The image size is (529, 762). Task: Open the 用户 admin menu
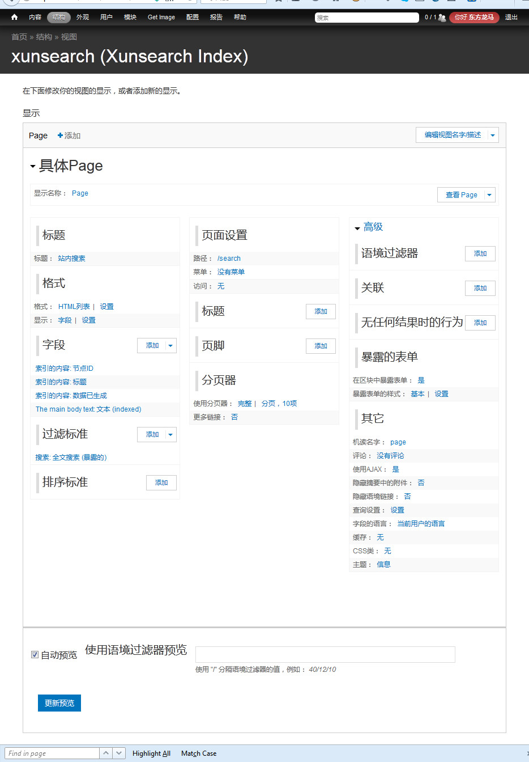pos(106,17)
